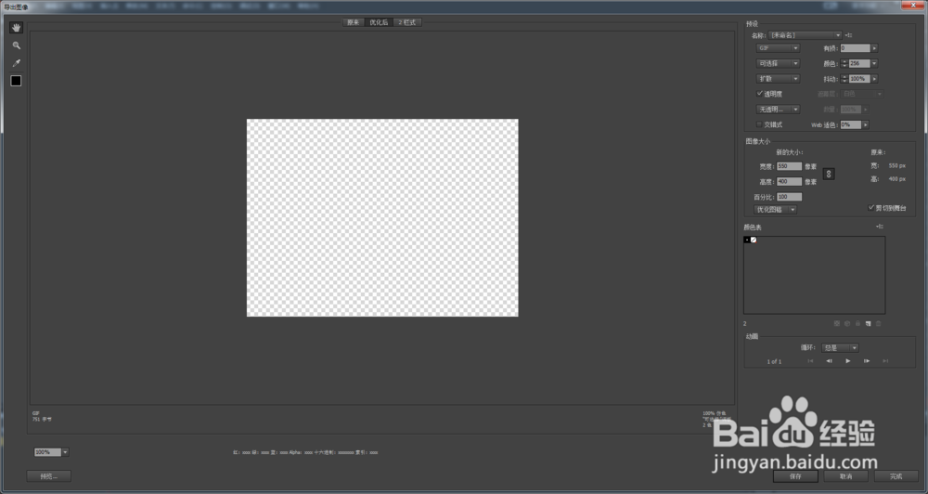Screen dimensions: 928x494
Task: Select the transparent swatch in color table
Action: pyautogui.click(x=754, y=240)
